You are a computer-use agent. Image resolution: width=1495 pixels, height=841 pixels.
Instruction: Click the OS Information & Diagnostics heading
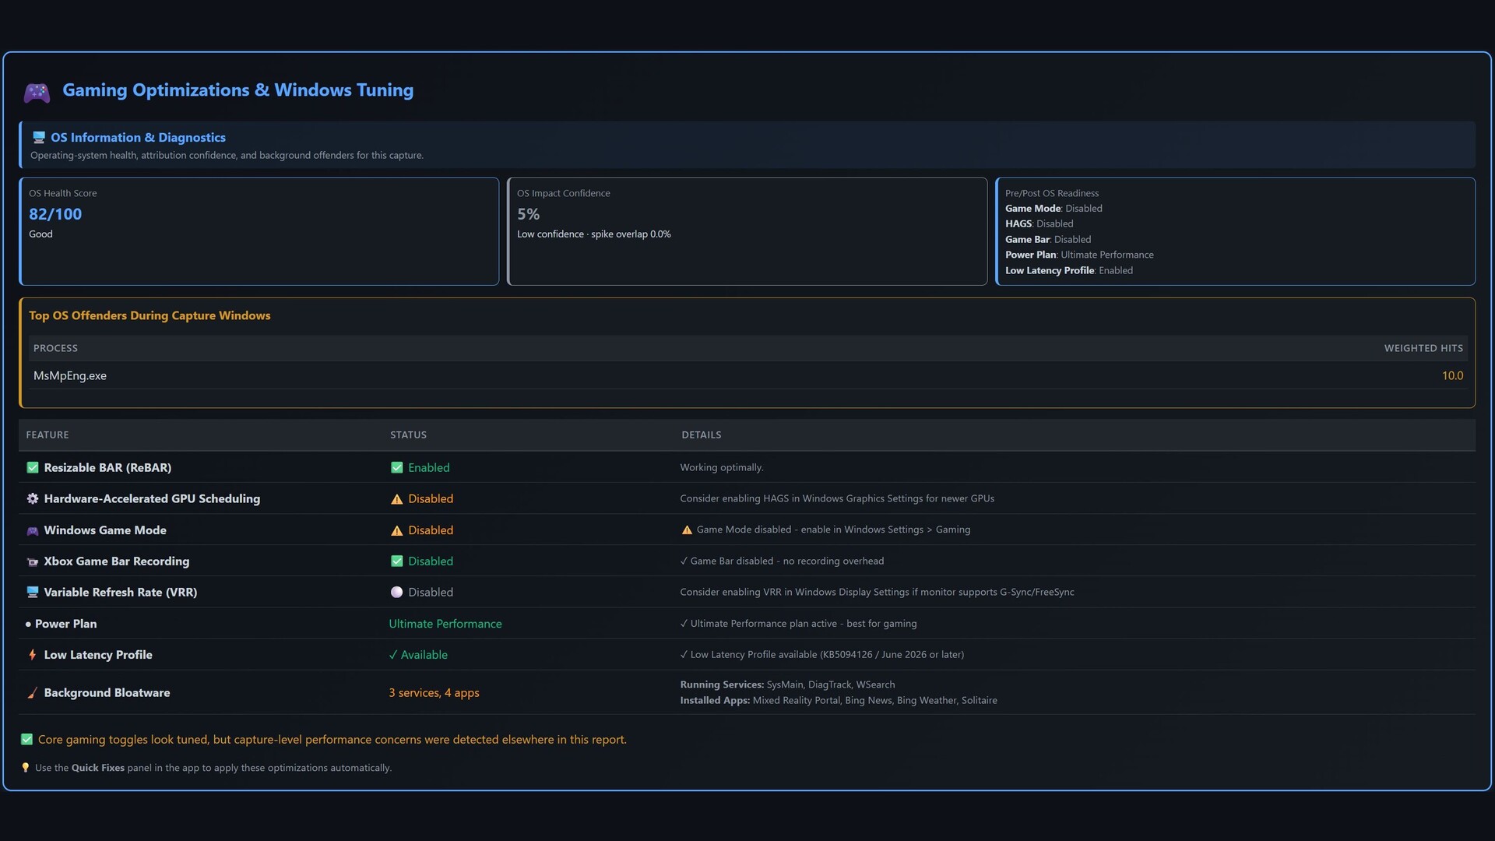click(x=138, y=138)
